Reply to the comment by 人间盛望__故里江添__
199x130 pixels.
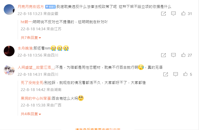(175, 74)
